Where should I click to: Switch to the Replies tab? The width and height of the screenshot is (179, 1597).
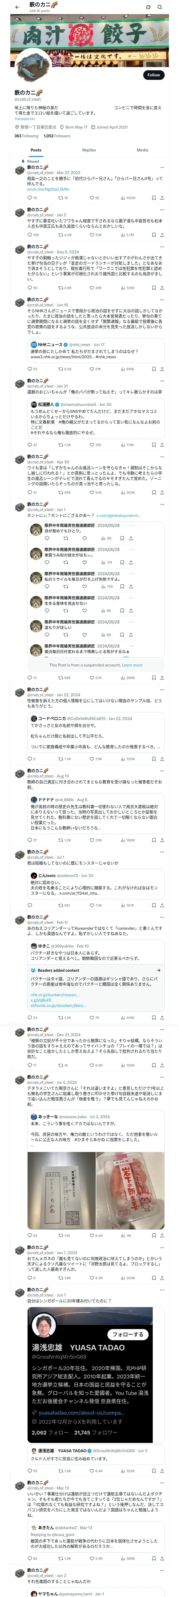[x=89, y=150]
